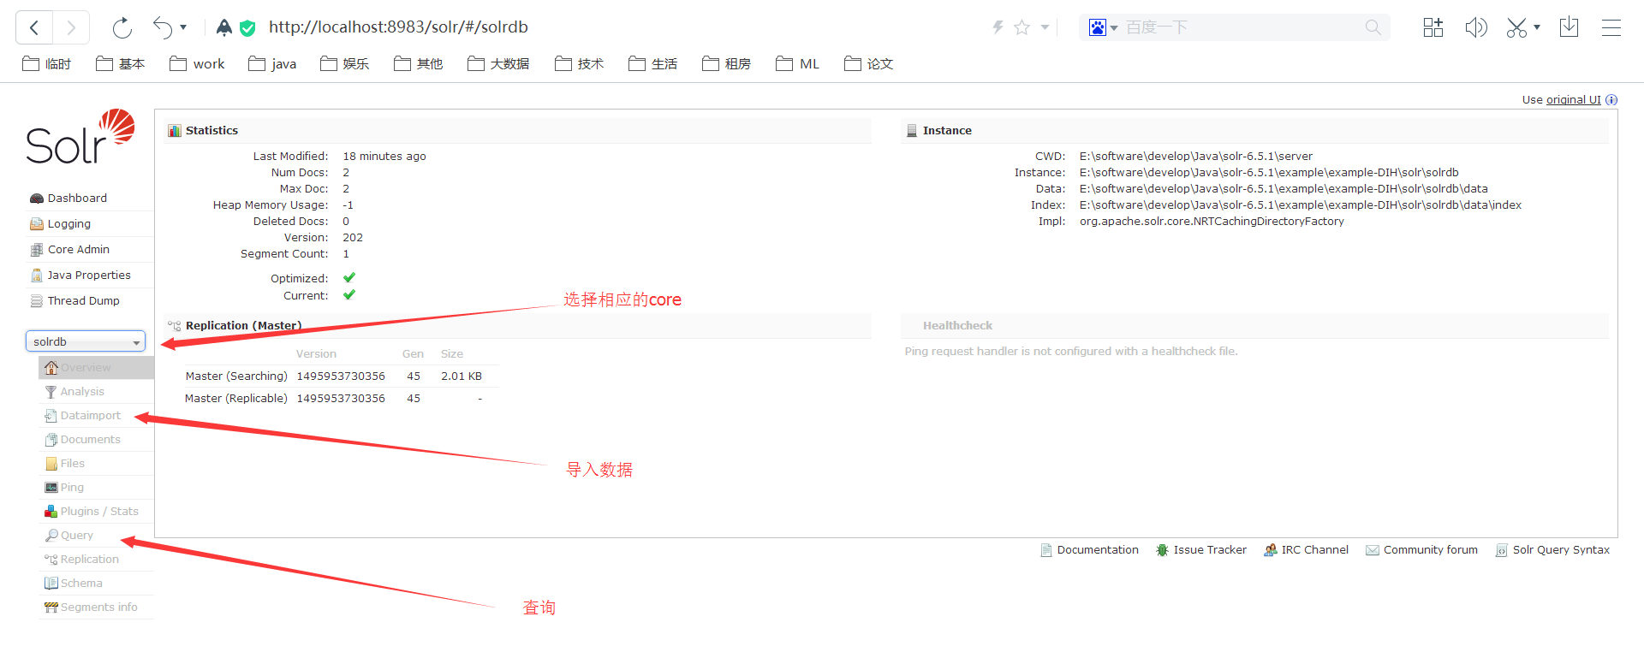Reload the page with the refresh icon
Viewport: 1644px width, 646px height.
click(122, 27)
